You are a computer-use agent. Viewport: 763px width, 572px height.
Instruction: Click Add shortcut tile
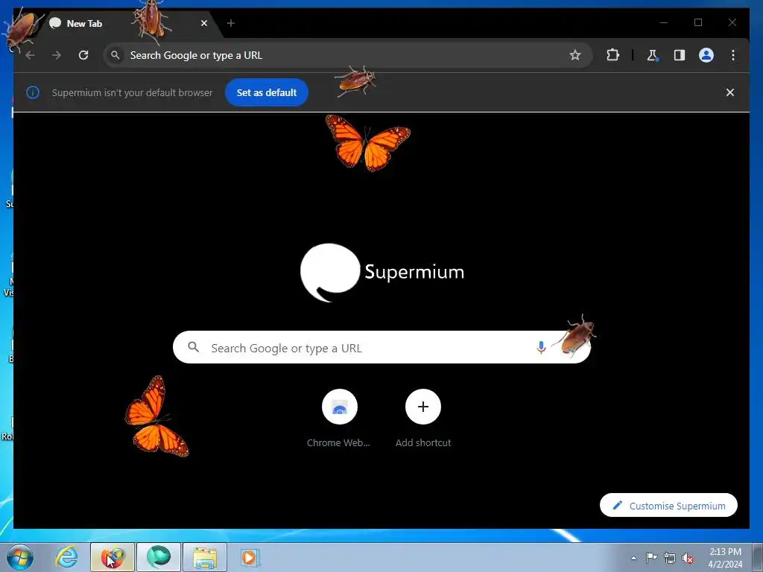tap(423, 419)
